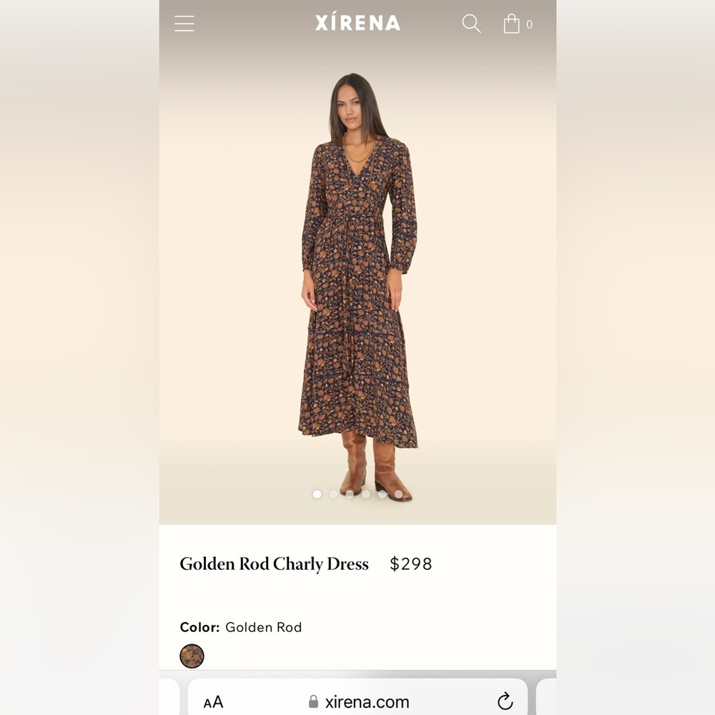This screenshot has width=715, height=715.
Task: Switch to the adjacent tab on right edge
Action: 546,696
